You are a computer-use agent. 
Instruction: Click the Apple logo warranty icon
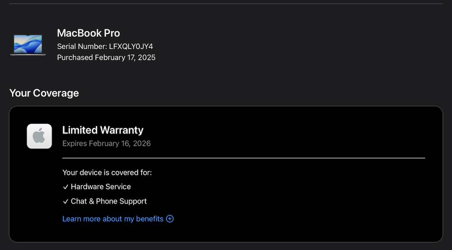[39, 136]
